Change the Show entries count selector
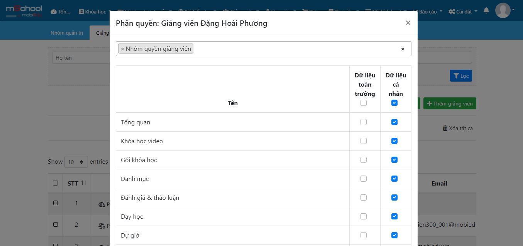The height and width of the screenshot is (246, 523). point(76,162)
